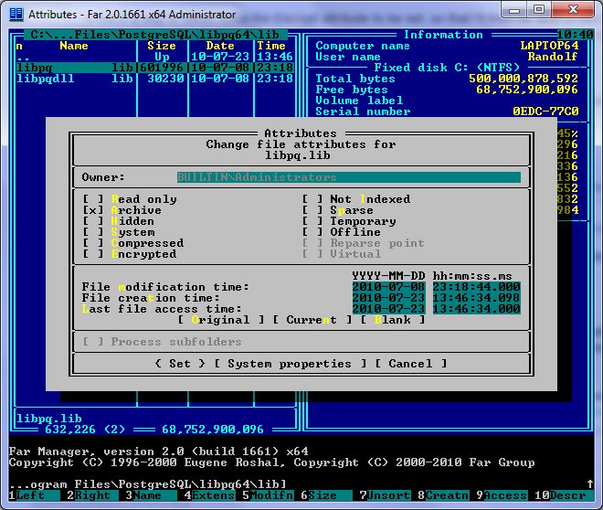Minimize the Far Manager window
Screen dimensions: 603x510
[x=514, y=10]
